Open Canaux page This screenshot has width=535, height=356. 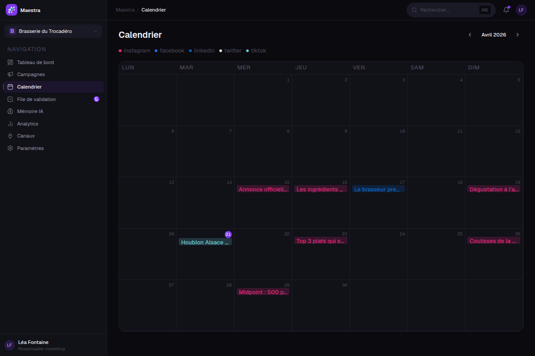53,136
